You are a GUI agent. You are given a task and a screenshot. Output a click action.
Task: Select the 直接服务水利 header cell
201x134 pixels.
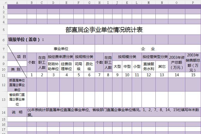pos(148,66)
